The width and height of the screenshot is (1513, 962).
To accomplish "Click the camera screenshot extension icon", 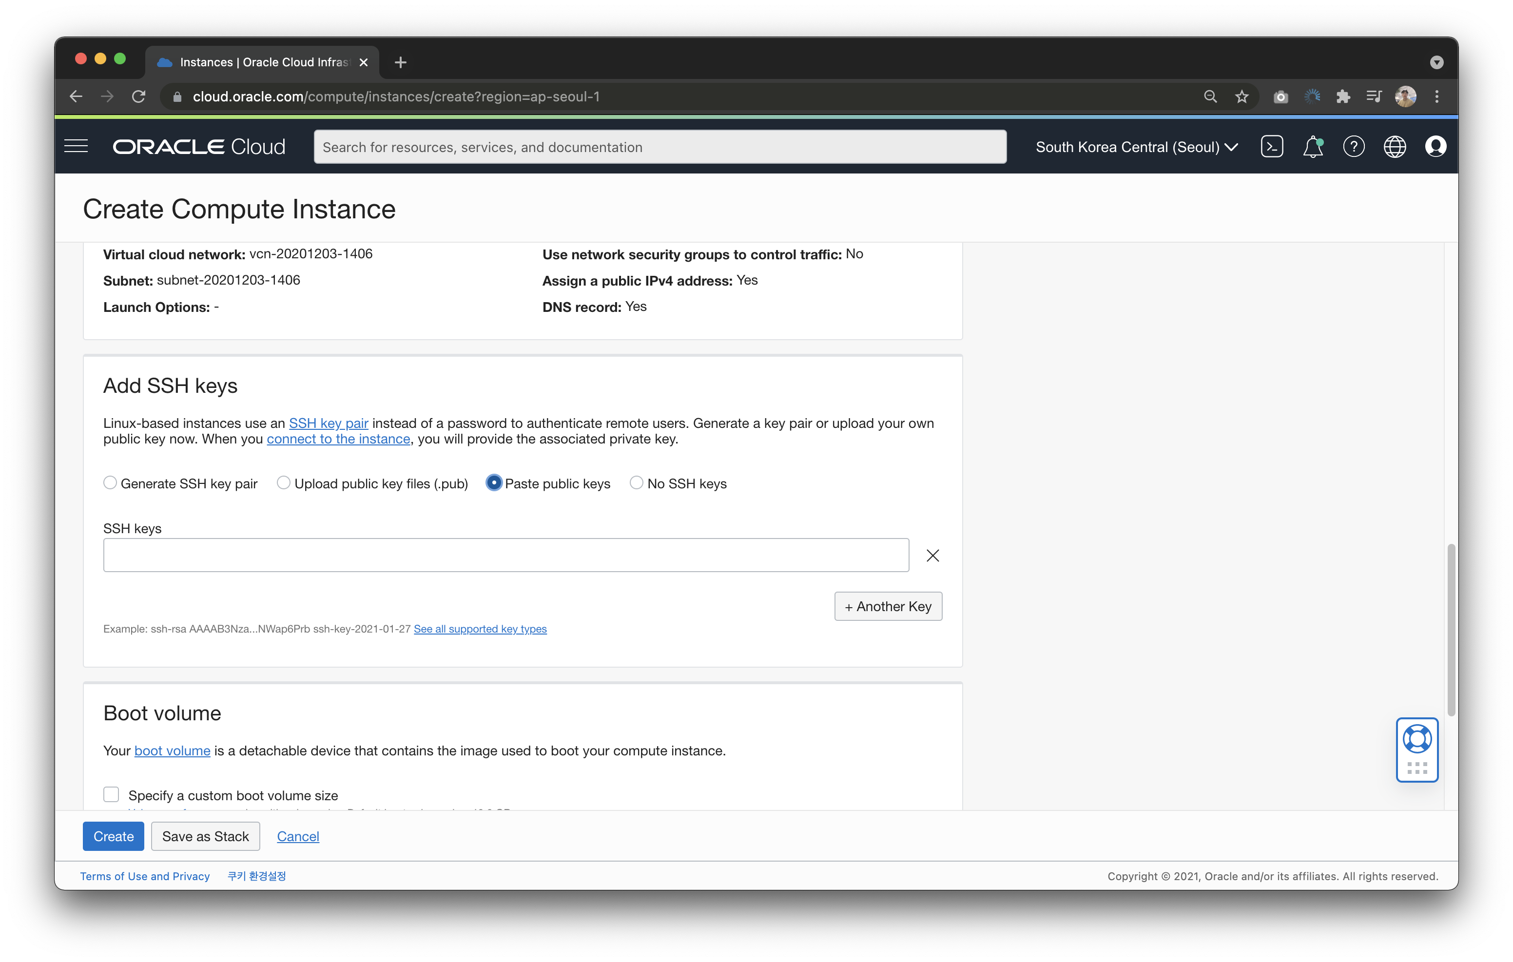I will coord(1280,97).
